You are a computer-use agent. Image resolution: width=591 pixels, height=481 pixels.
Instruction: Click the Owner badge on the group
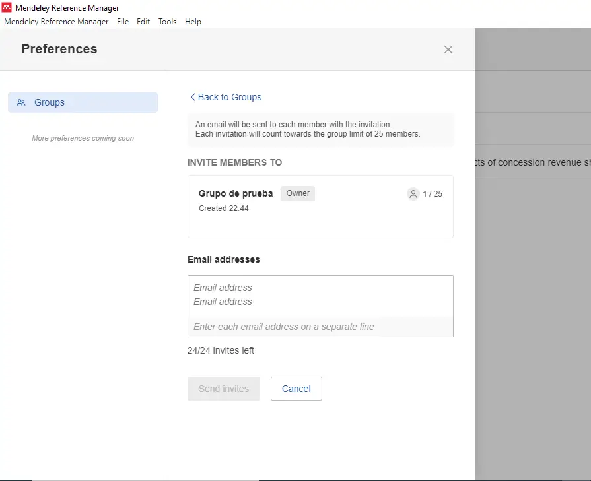tap(298, 193)
